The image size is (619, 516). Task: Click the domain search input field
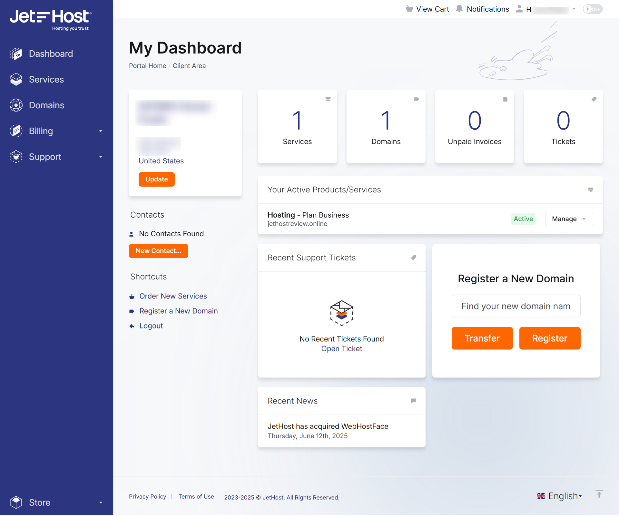516,306
